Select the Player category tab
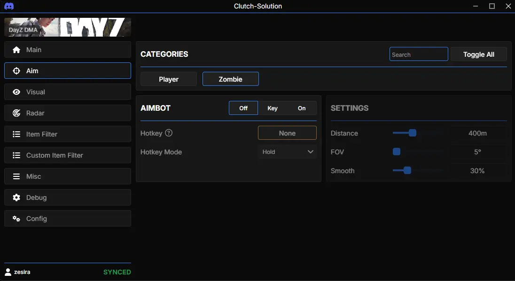 pos(169,79)
